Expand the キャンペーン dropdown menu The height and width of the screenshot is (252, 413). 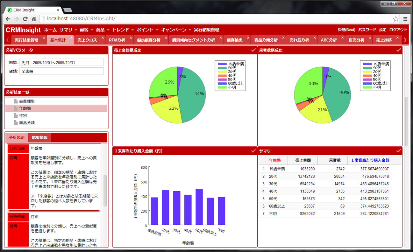176,30
